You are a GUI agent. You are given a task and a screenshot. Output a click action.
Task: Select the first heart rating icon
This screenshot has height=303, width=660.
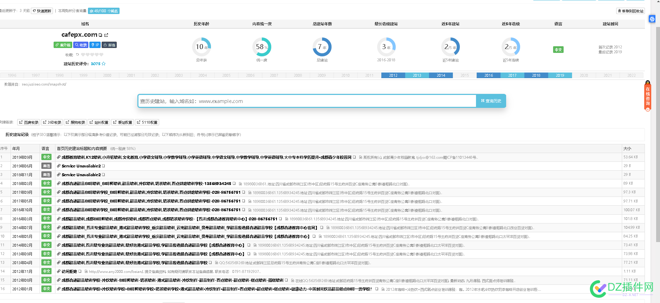[x=83, y=55]
